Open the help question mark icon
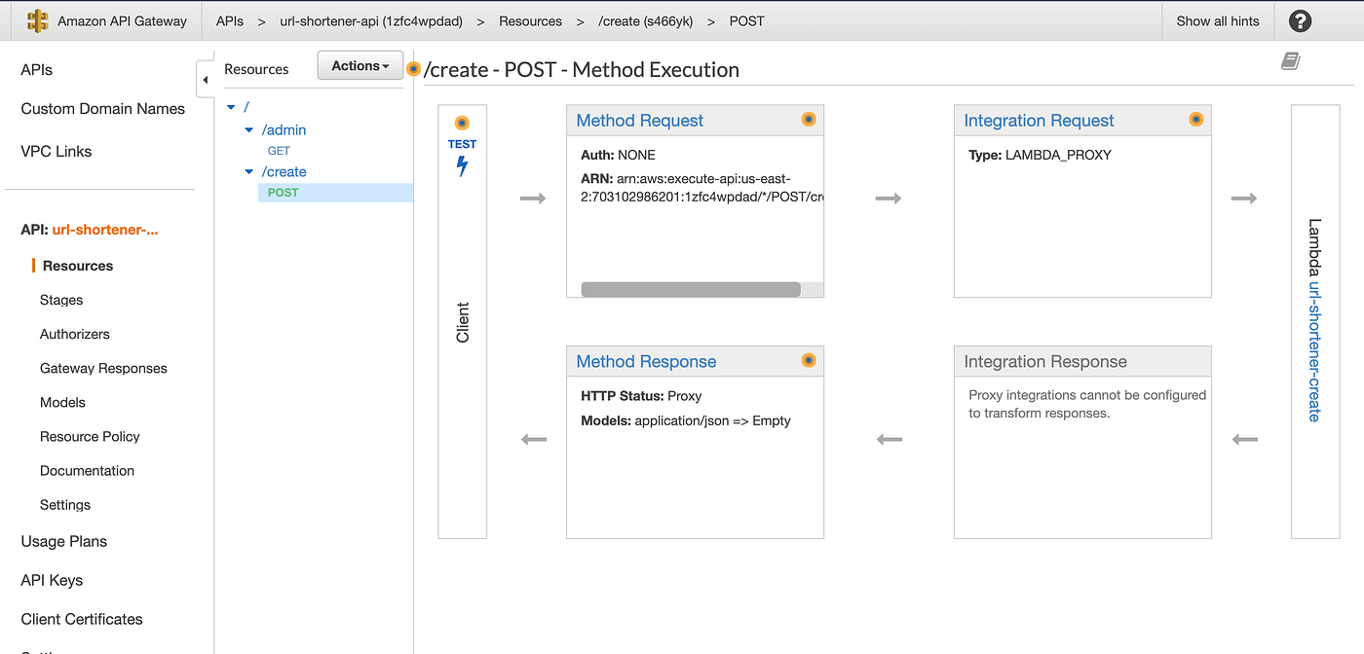Image resolution: width=1364 pixels, height=654 pixels. point(1300,20)
